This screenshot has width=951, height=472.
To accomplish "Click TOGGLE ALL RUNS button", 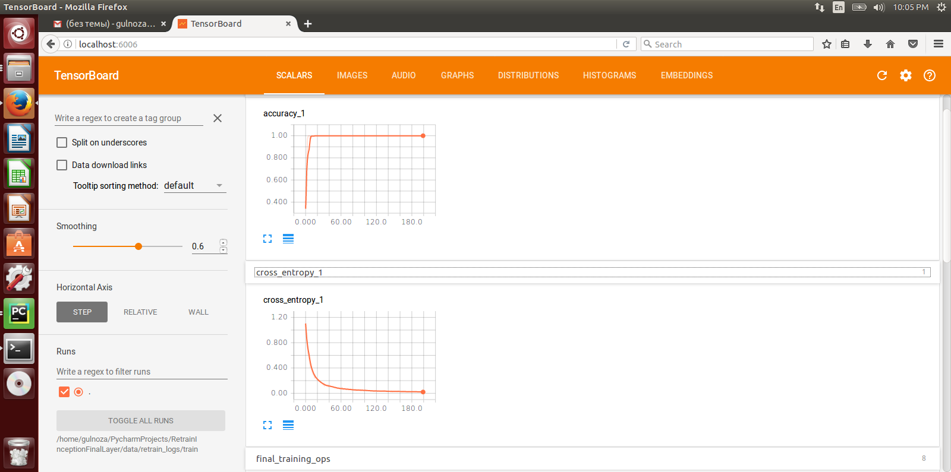I will [x=141, y=420].
